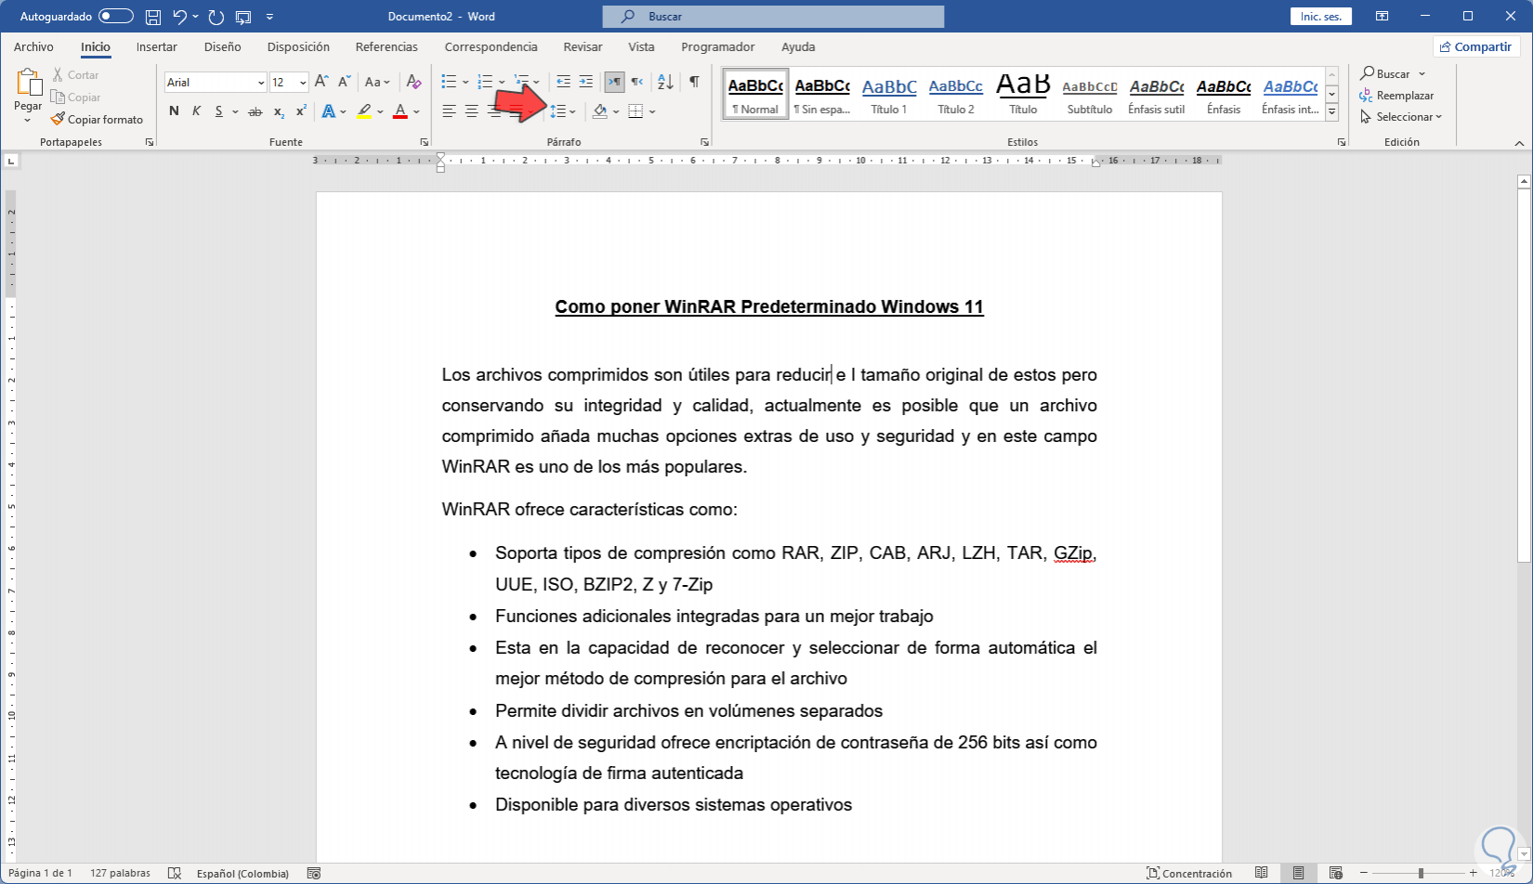Screen dimensions: 1533x884
Task: Undo the last action
Action: 179,17
